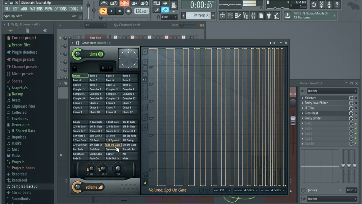The height and width of the screenshot is (204, 362).
Task: Open the EDIT menu
Action: 16,9
